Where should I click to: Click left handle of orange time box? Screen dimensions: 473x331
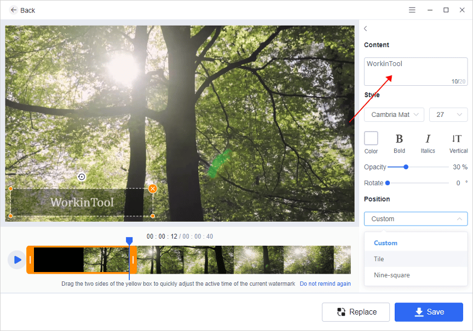click(30, 259)
